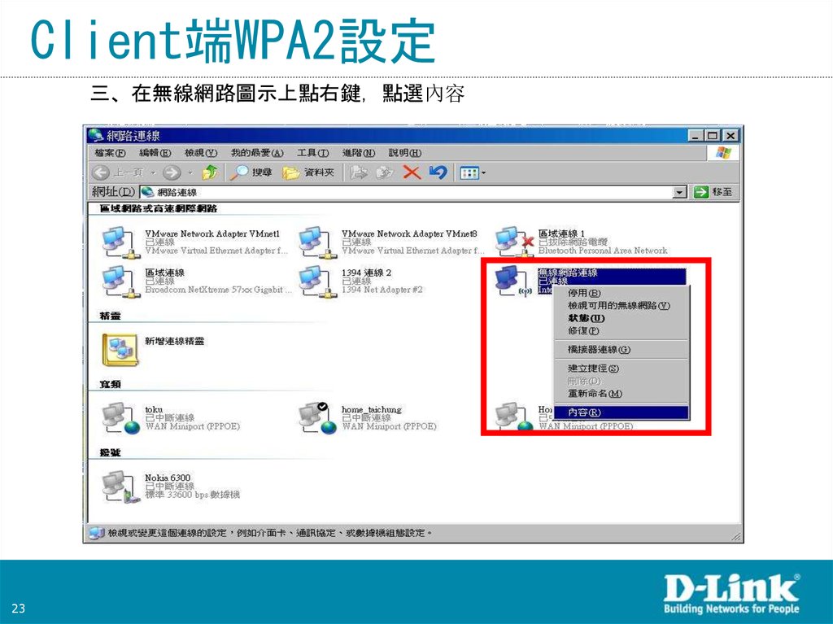This screenshot has width=833, height=624.
Task: Click the 精靈 group header
Action: (110, 316)
